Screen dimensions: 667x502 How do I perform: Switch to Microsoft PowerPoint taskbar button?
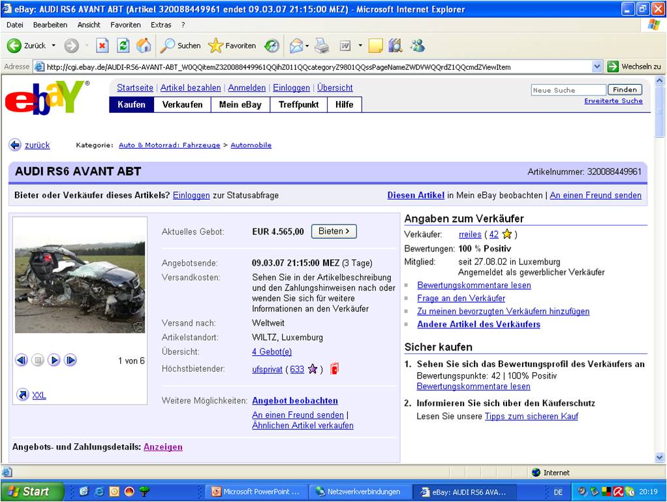tap(257, 492)
